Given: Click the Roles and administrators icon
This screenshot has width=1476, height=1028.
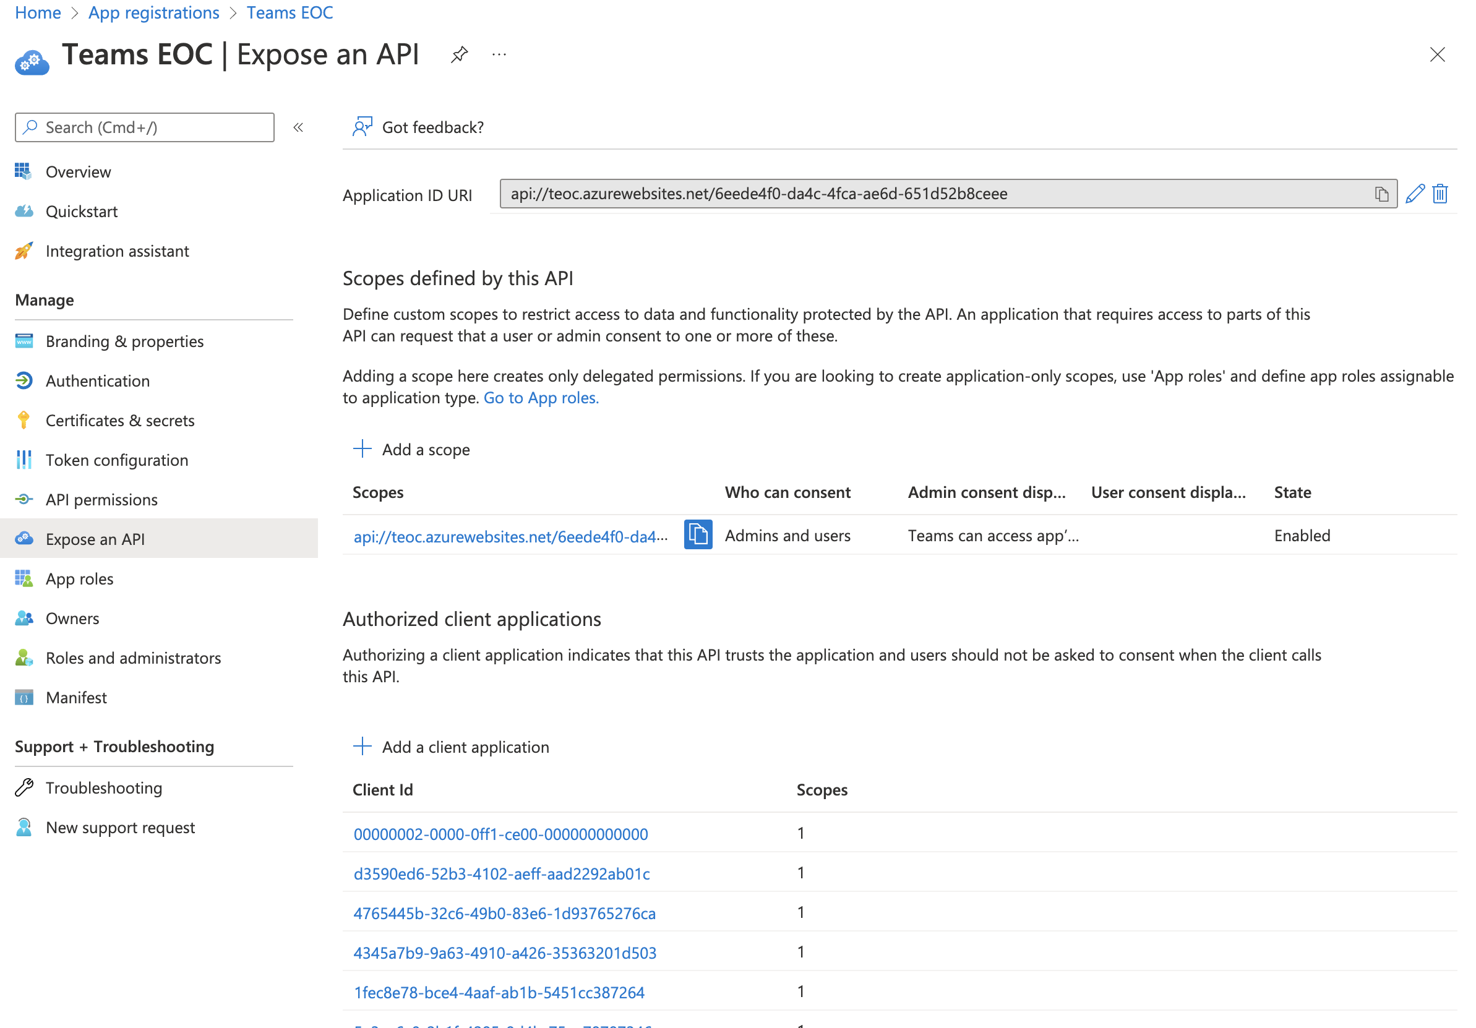Looking at the screenshot, I should pyautogui.click(x=24, y=657).
